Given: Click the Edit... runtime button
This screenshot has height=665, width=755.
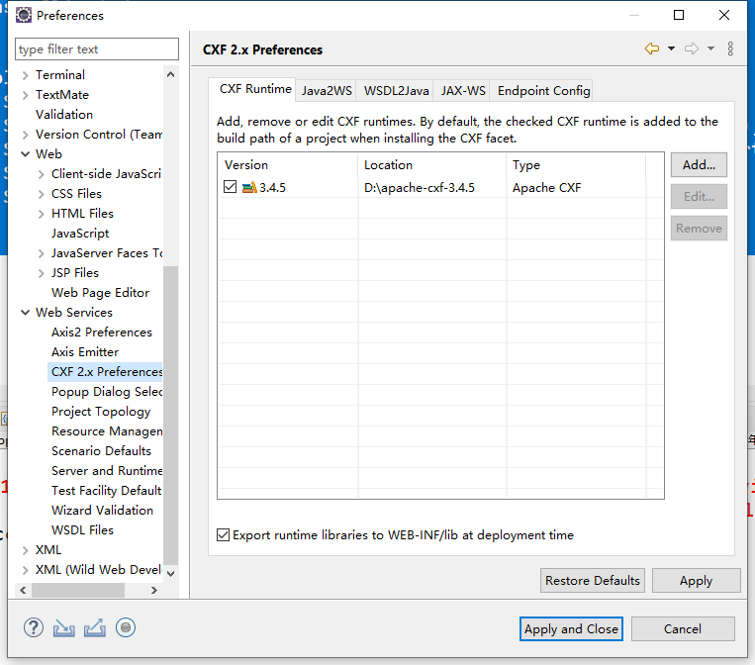Looking at the screenshot, I should tap(699, 197).
